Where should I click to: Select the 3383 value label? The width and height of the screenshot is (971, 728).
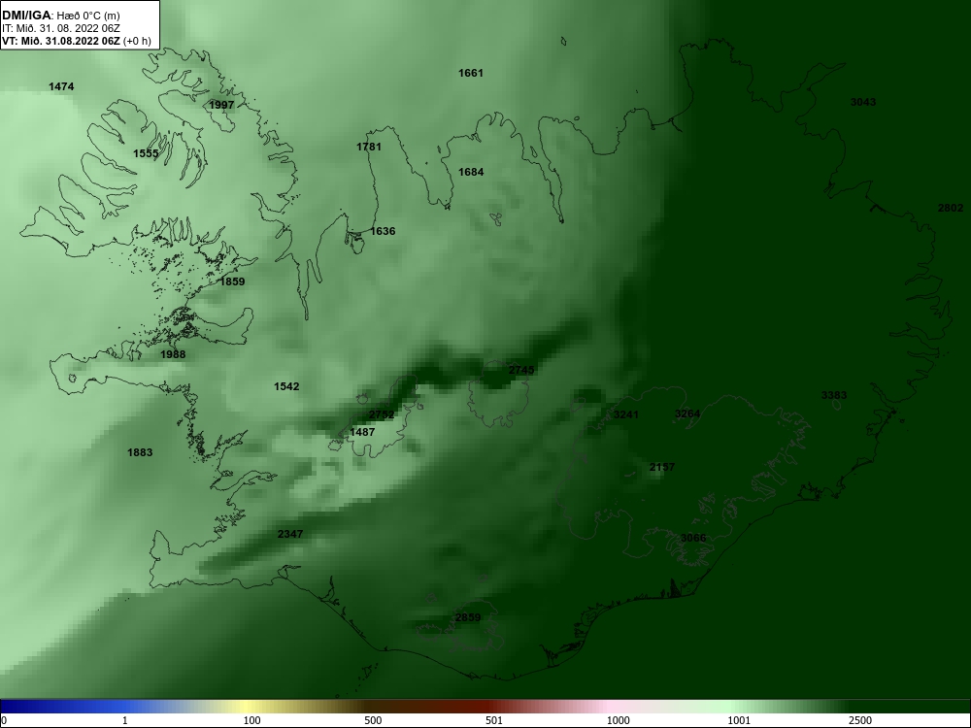point(834,395)
